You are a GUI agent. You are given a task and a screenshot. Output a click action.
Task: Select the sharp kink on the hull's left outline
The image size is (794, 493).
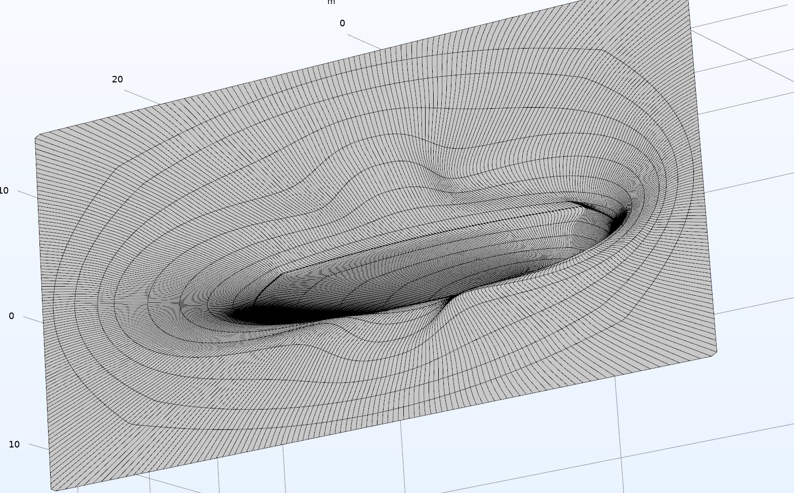point(281,274)
